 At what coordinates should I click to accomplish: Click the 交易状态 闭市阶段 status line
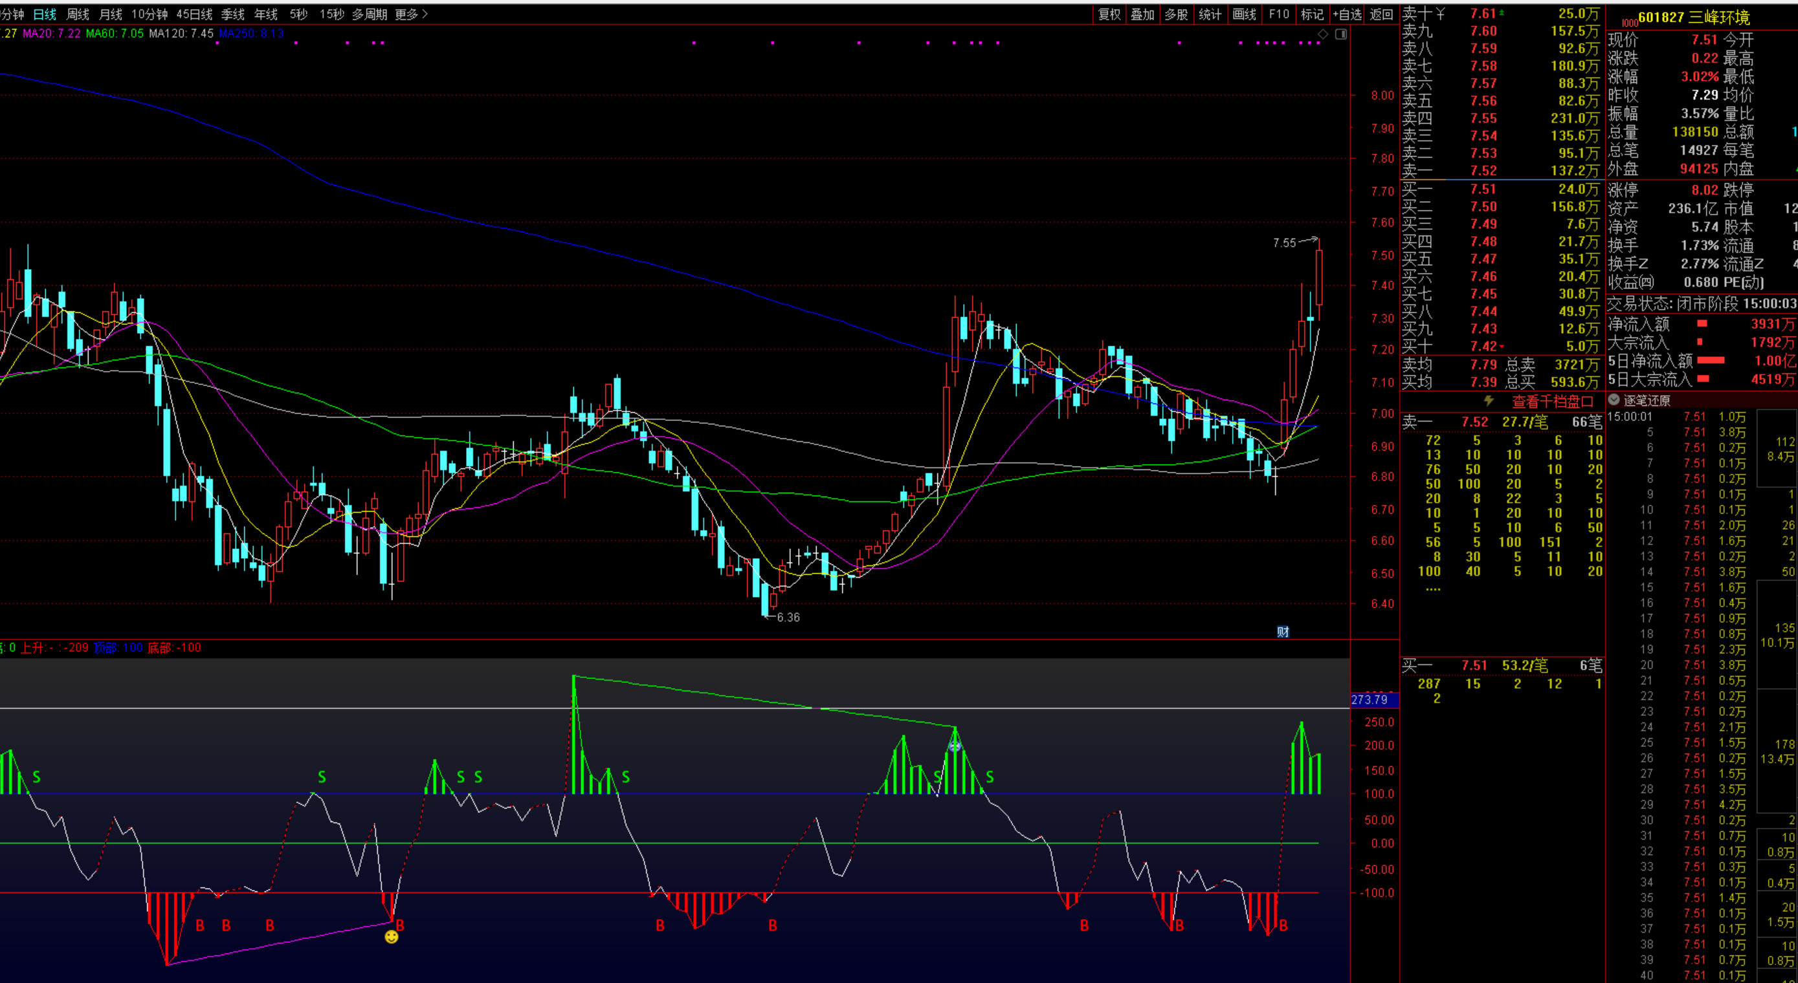coord(1702,303)
